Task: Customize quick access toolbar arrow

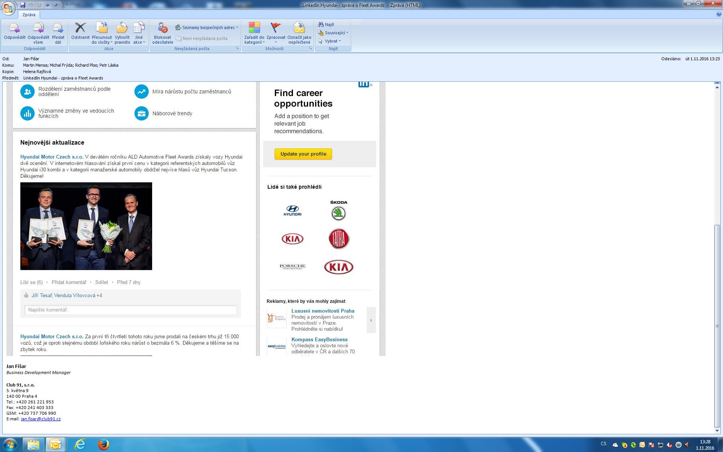Action: [x=67, y=5]
